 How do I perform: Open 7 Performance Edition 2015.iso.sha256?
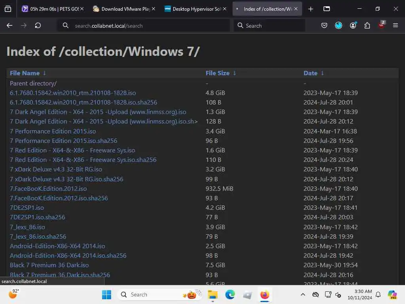click(64, 141)
